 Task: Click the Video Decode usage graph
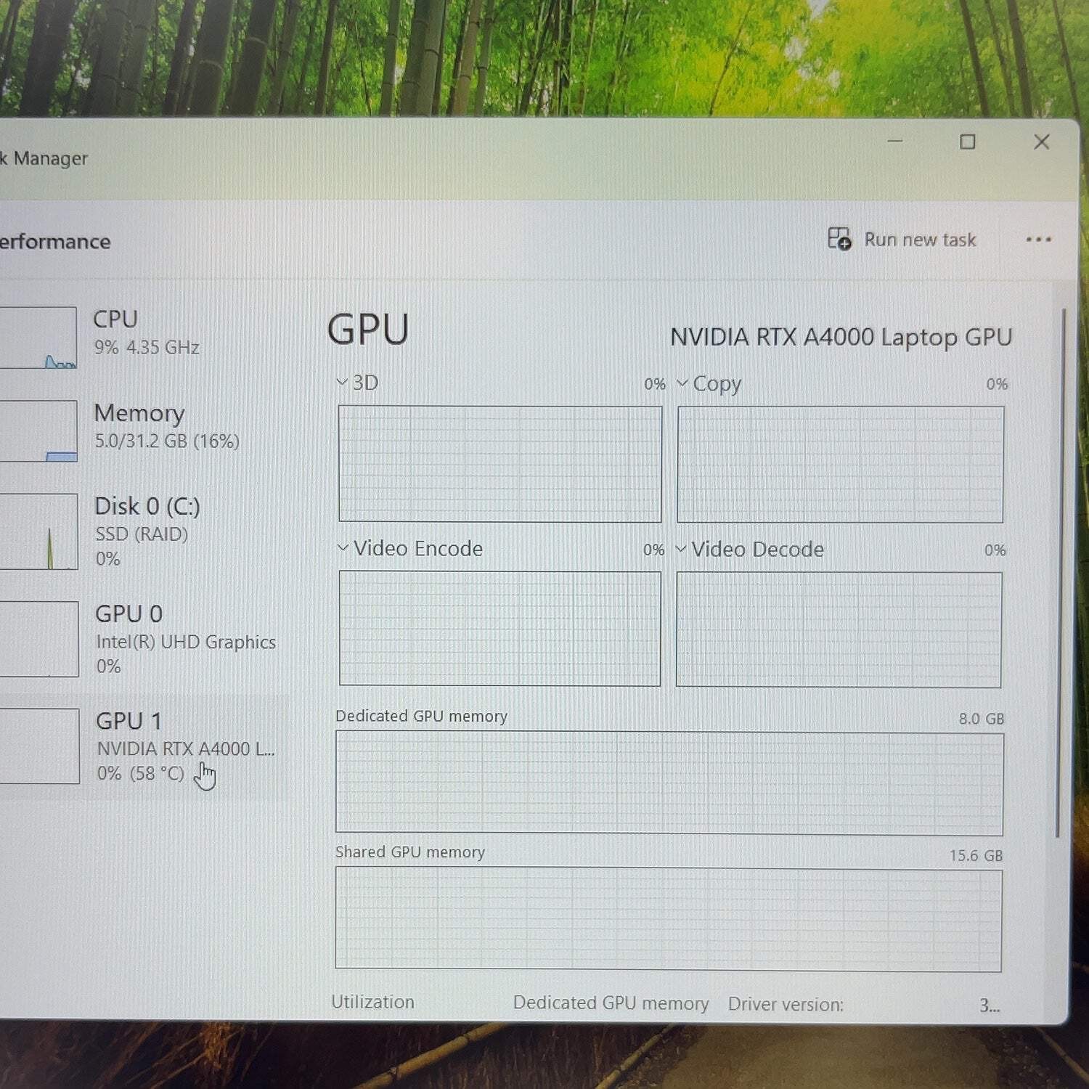click(839, 629)
